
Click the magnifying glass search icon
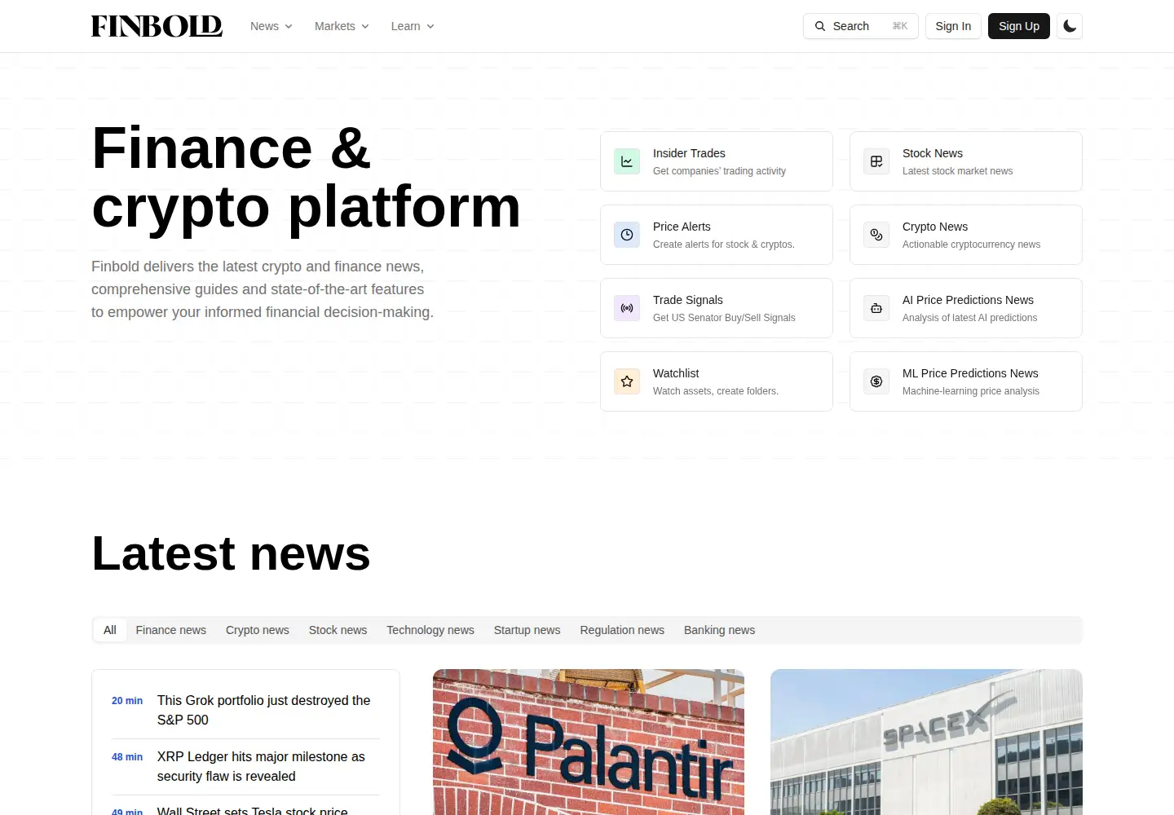click(820, 26)
